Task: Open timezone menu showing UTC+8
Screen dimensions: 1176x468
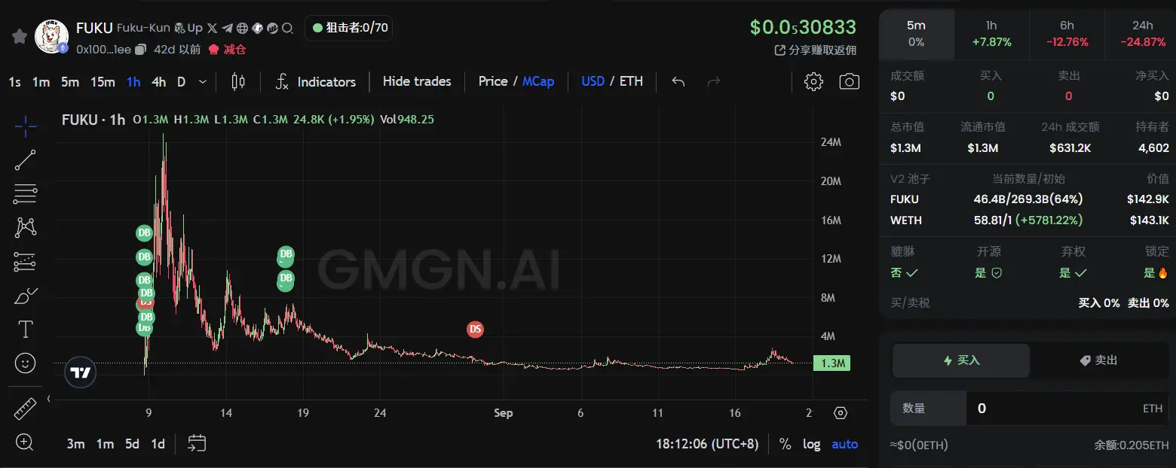Action: click(707, 444)
